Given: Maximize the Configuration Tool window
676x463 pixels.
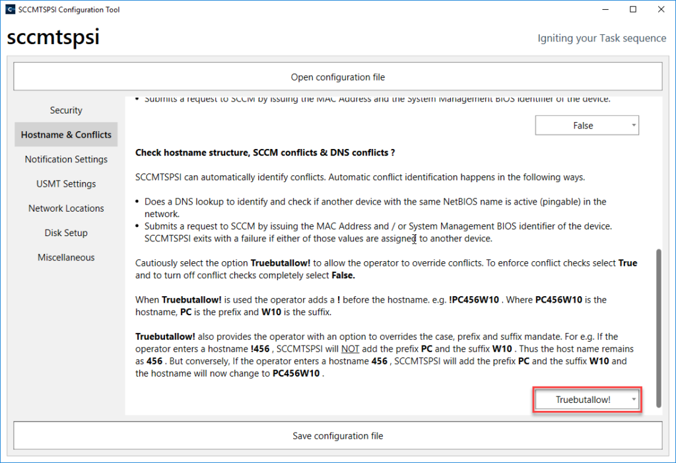Looking at the screenshot, I should pos(633,10).
